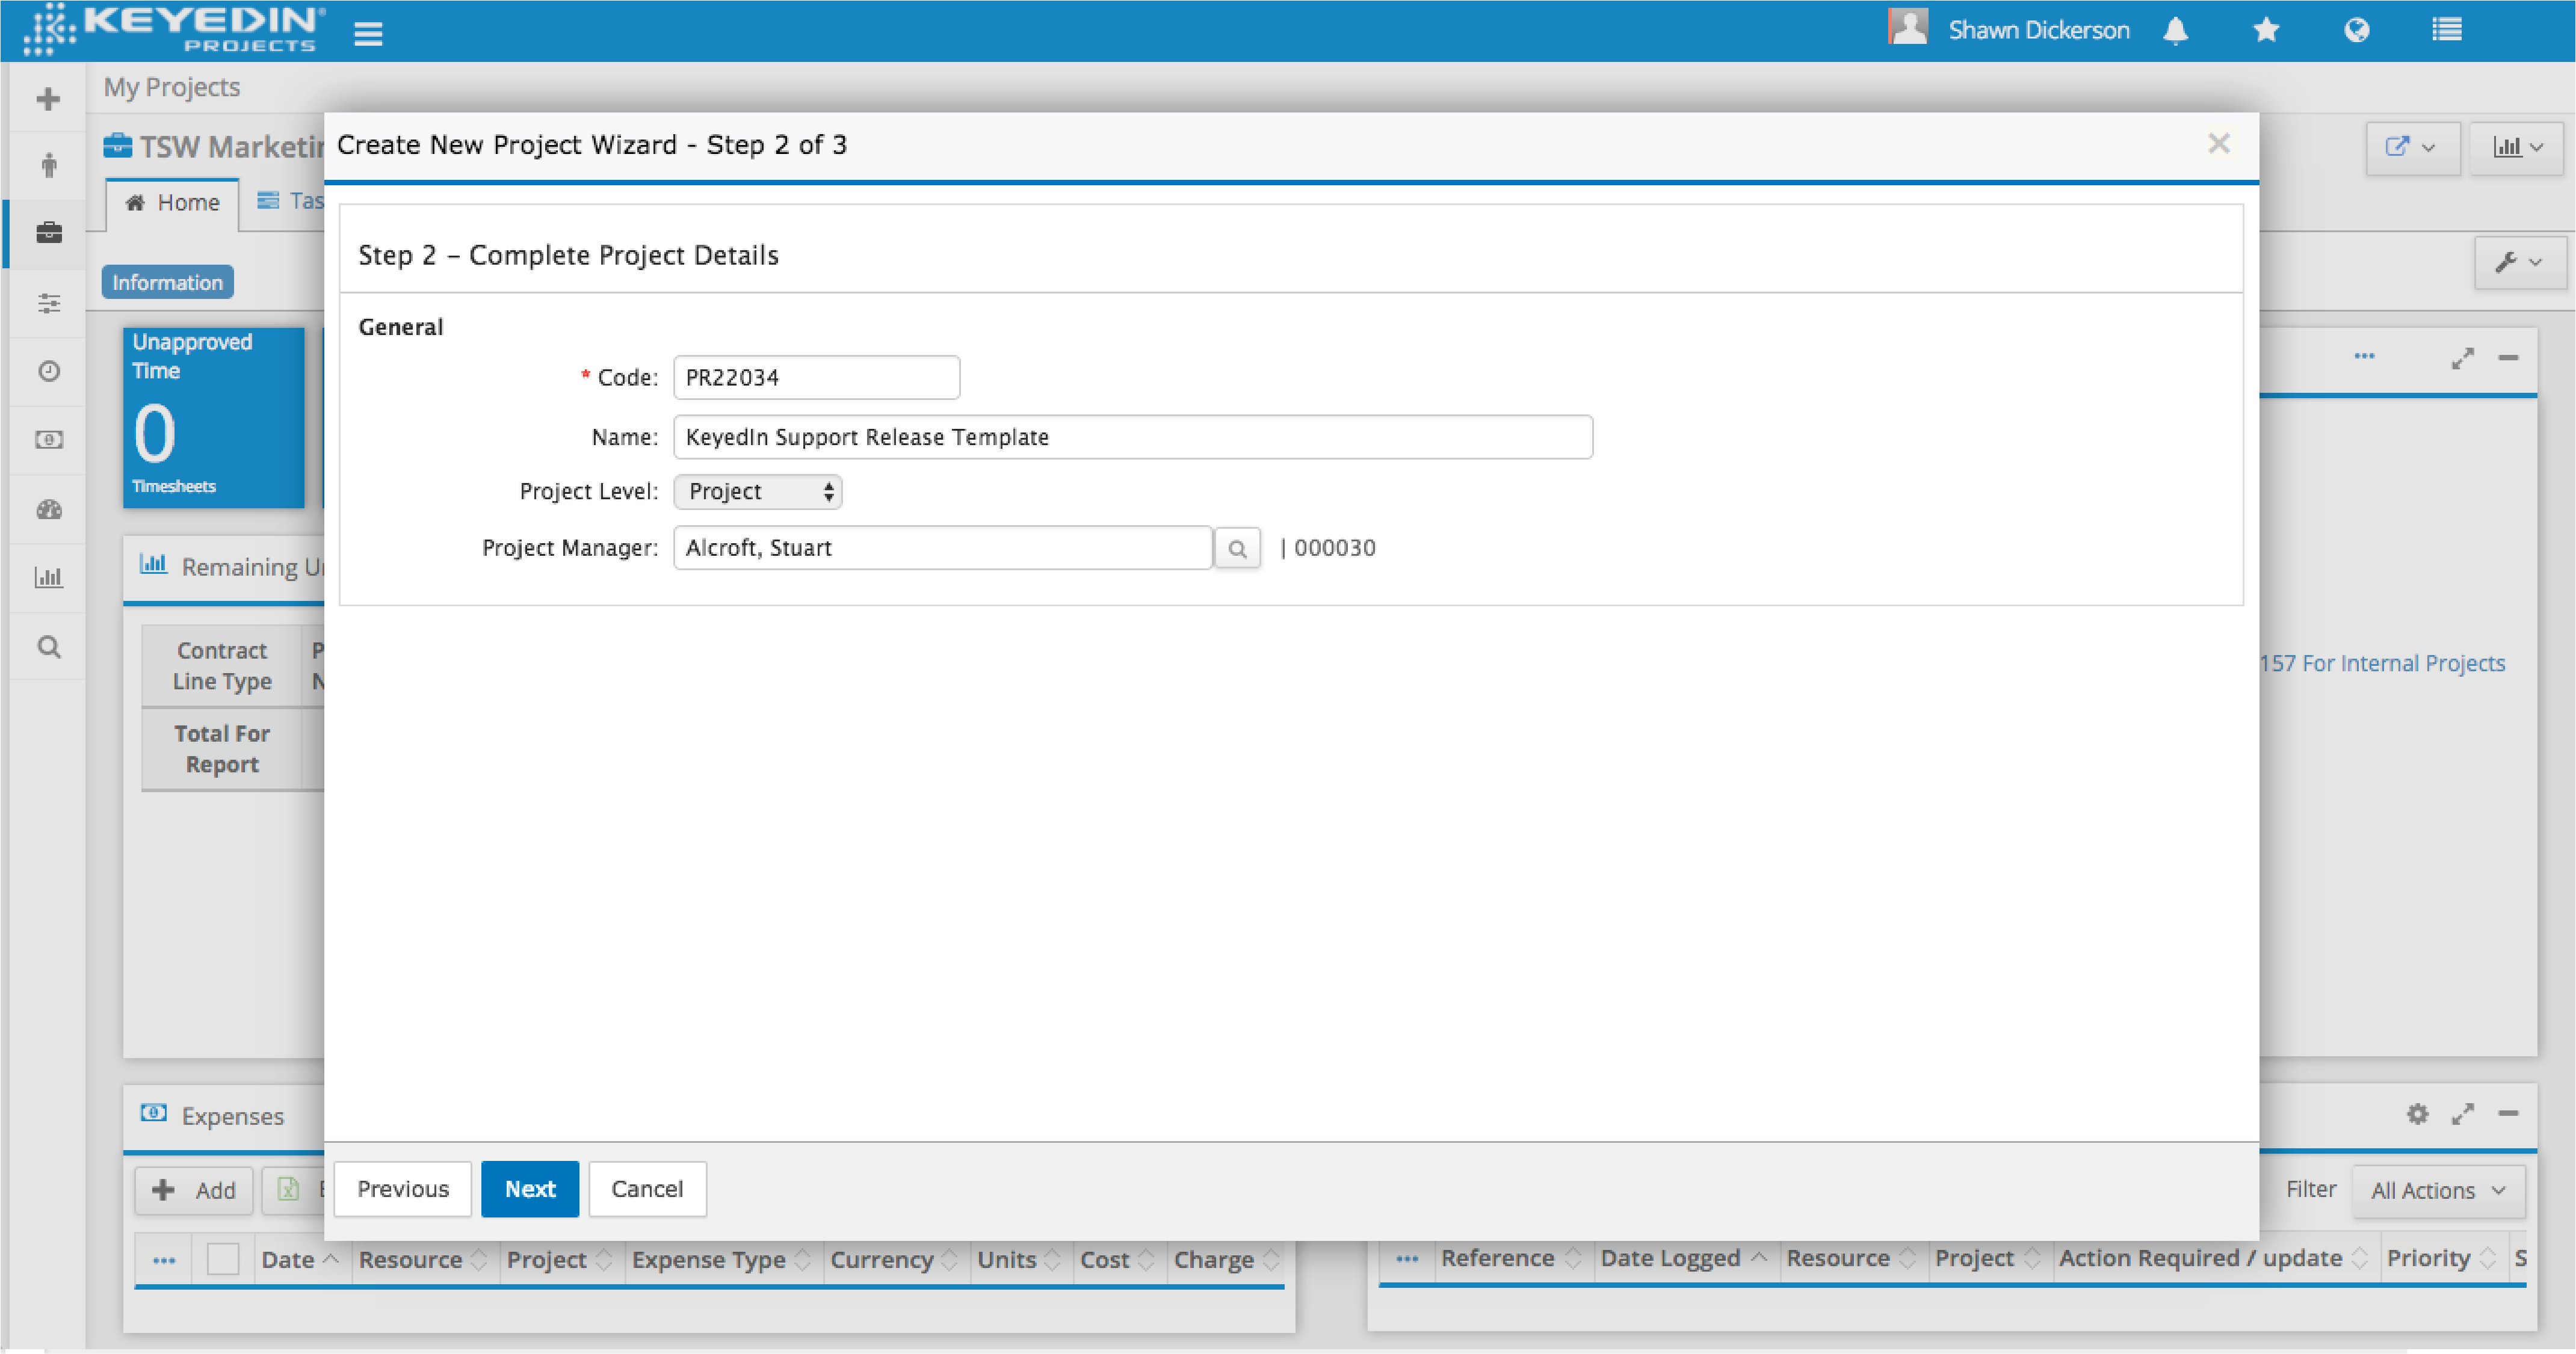
Task: Open the clock icon in the left sidebar
Action: (x=48, y=371)
